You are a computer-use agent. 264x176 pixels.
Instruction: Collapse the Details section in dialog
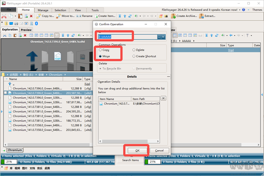click(168, 77)
